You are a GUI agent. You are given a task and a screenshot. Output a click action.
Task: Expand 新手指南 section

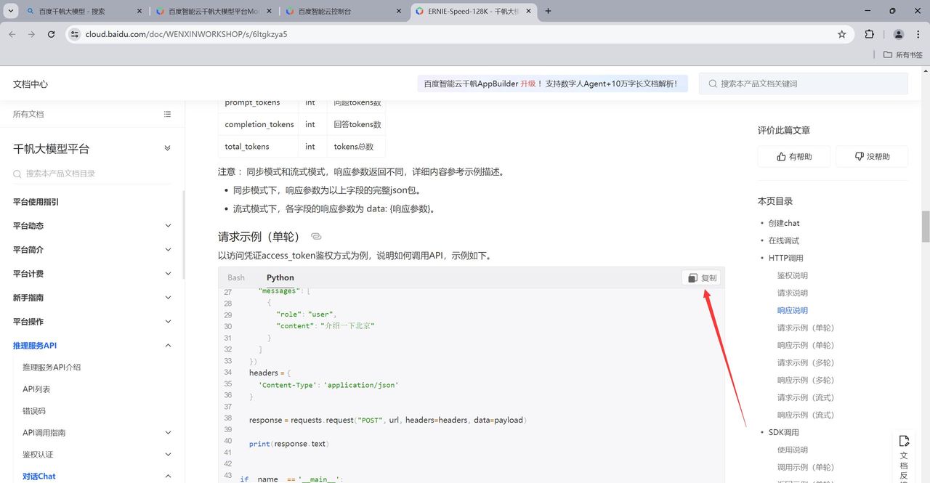pos(168,298)
